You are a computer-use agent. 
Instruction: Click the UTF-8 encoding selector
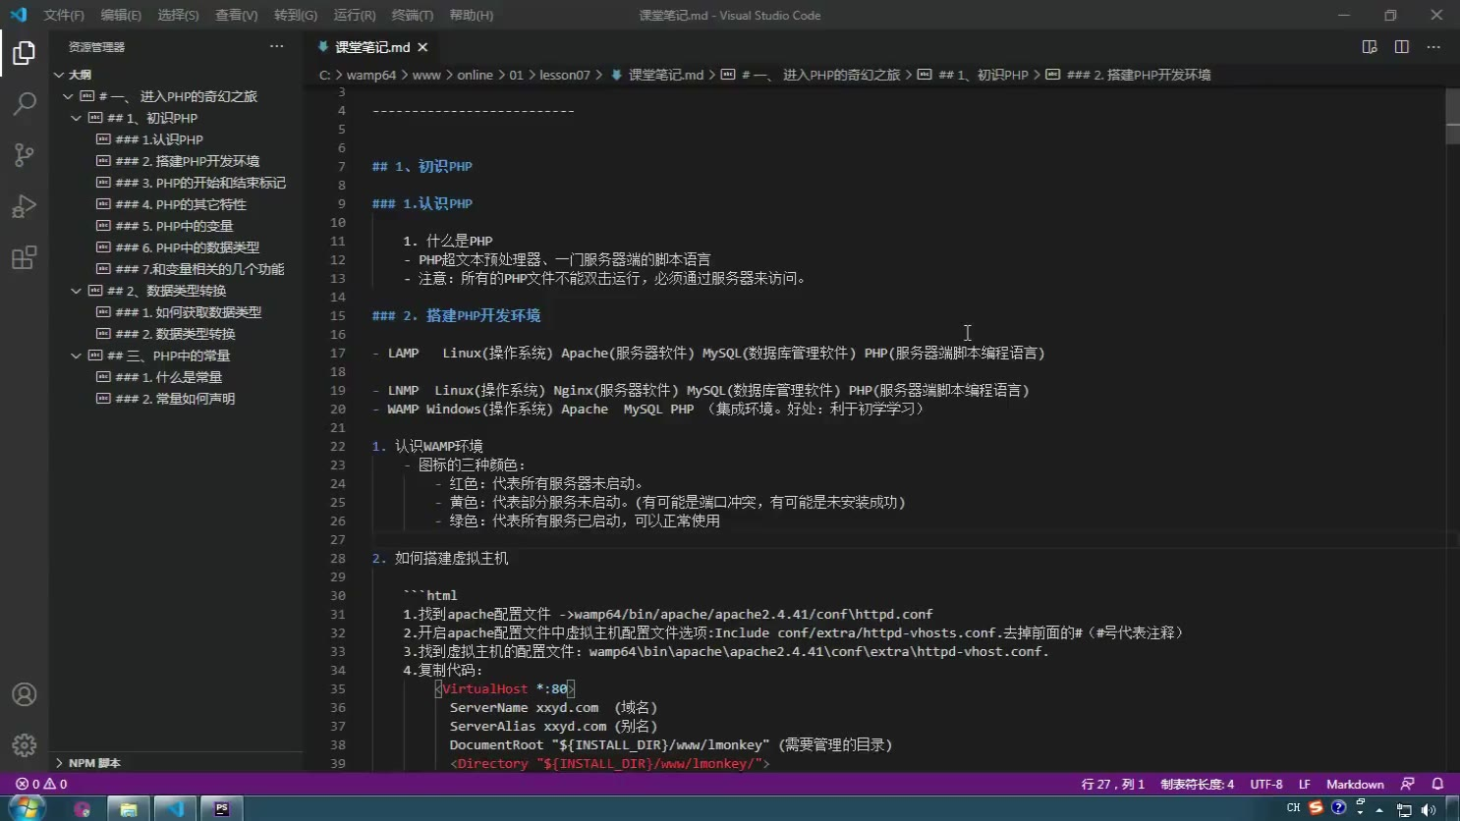pyautogui.click(x=1265, y=784)
